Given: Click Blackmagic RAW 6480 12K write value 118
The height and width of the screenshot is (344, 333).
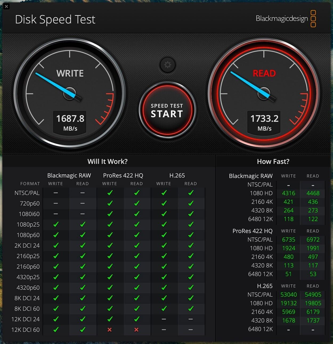Looking at the screenshot, I should click(289, 219).
